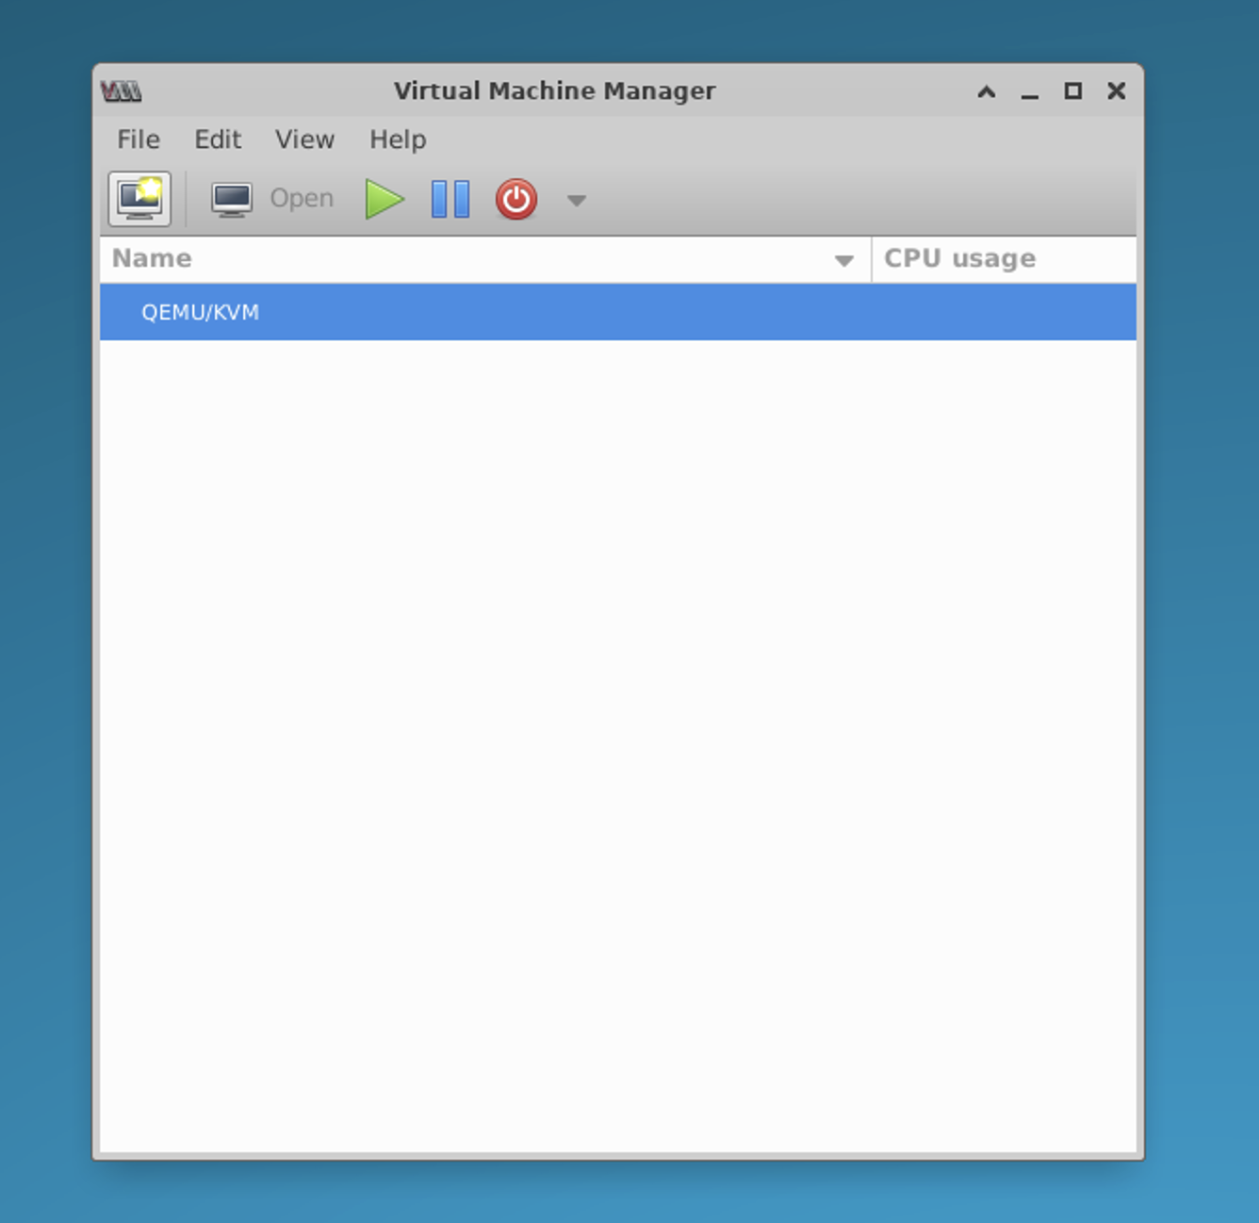
Task: Click the Open button label in toolbar
Action: click(302, 199)
